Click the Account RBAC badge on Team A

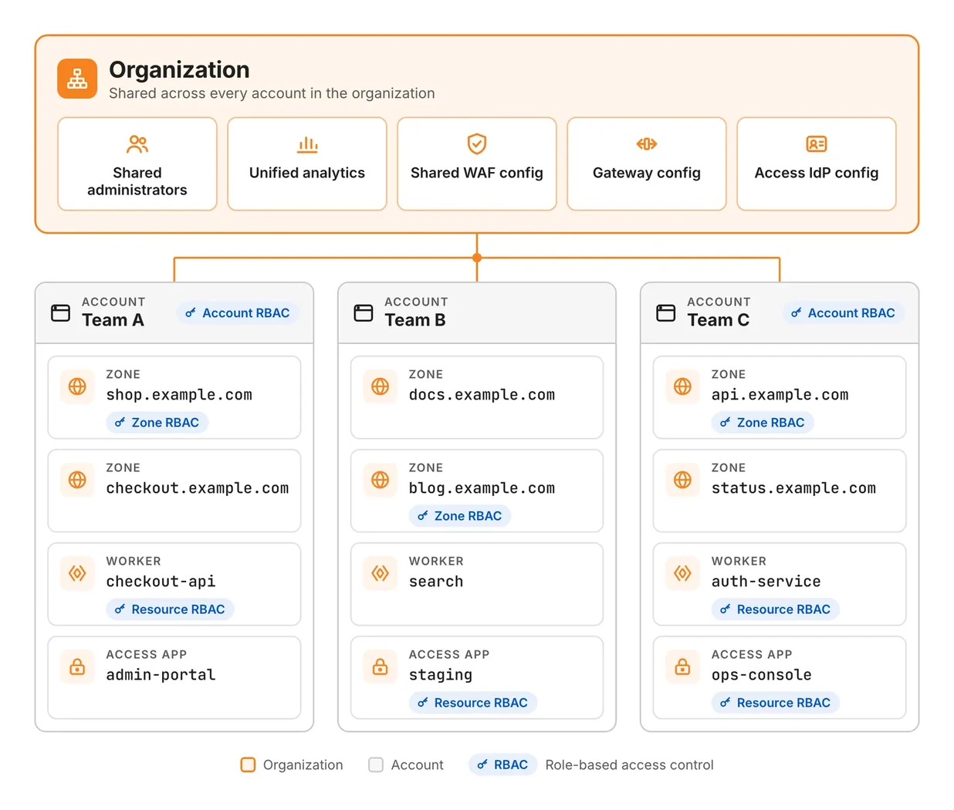pos(238,312)
